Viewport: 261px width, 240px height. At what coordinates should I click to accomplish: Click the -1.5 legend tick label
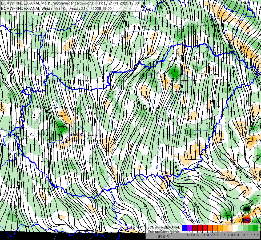coord(223,235)
